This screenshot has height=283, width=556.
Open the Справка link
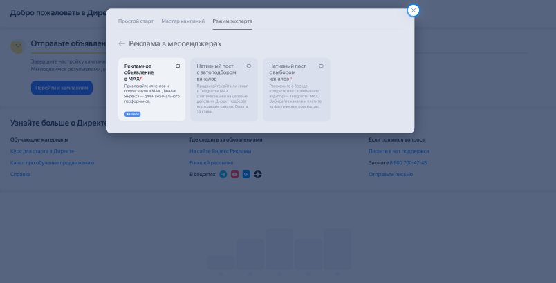[20, 174]
